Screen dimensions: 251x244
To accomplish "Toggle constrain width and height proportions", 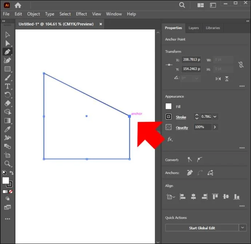I will (x=241, y=64).
